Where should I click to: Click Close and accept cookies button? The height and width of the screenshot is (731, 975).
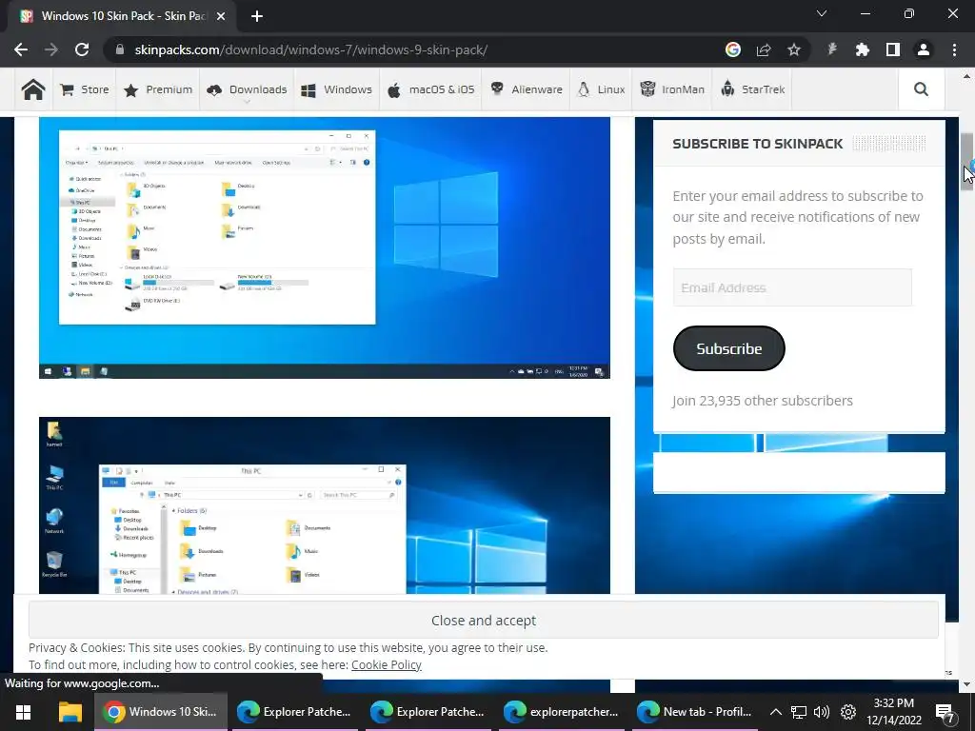click(483, 621)
